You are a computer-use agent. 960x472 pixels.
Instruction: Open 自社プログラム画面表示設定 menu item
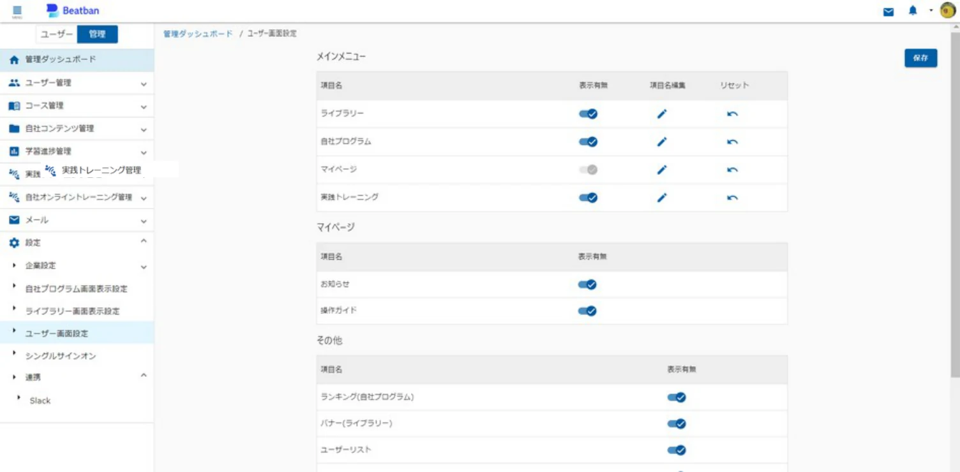coord(77,289)
